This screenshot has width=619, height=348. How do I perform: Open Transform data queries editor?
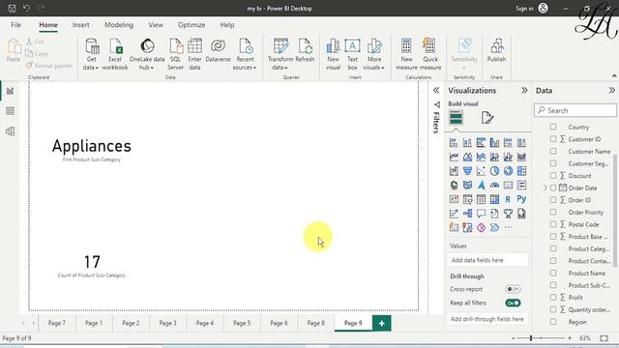tap(280, 54)
